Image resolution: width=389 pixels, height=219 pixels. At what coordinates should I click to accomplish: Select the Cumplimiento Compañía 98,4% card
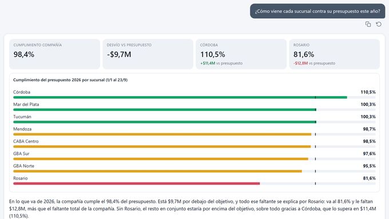coord(54,54)
